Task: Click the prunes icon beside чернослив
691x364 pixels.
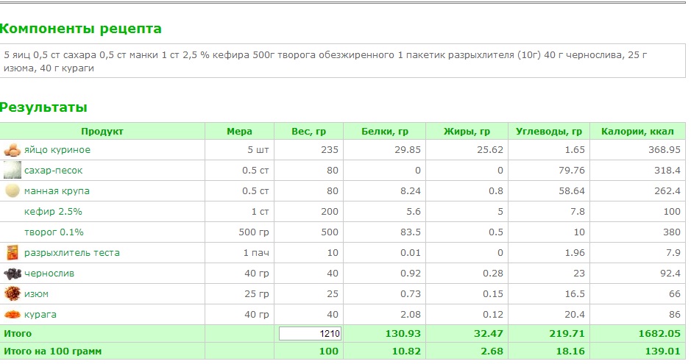Action: pyautogui.click(x=13, y=274)
